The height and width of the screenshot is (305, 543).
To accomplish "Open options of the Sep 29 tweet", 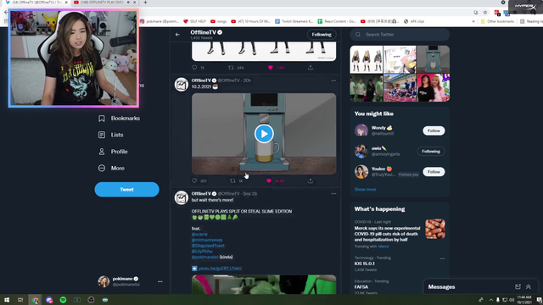I will coord(333,194).
